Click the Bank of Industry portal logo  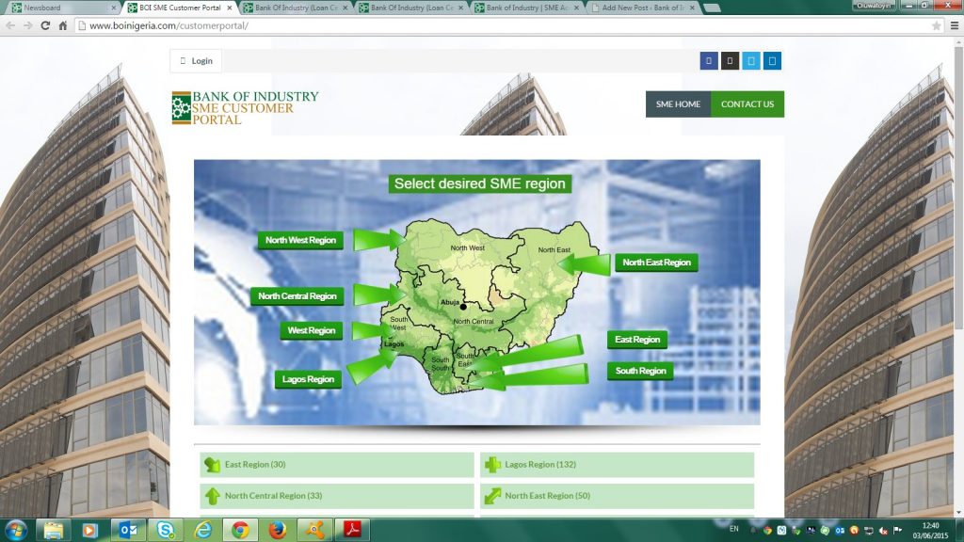[246, 107]
